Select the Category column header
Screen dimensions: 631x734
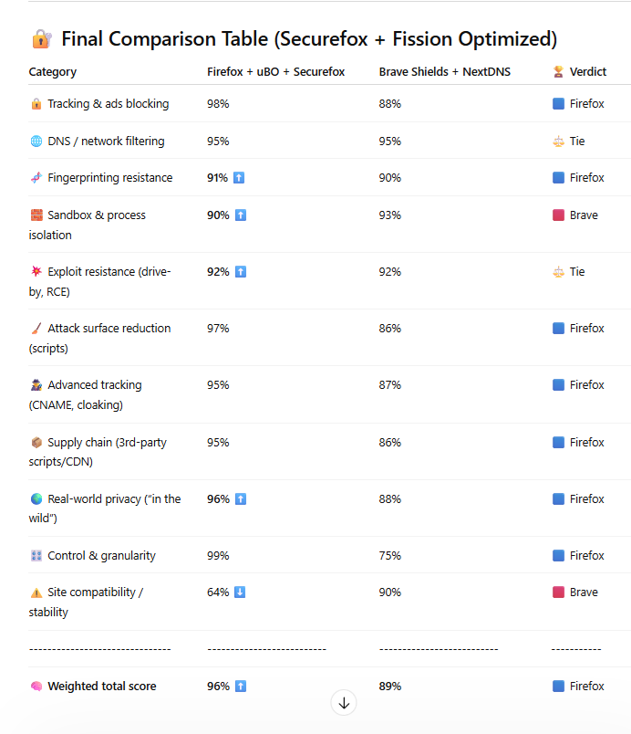(x=52, y=71)
